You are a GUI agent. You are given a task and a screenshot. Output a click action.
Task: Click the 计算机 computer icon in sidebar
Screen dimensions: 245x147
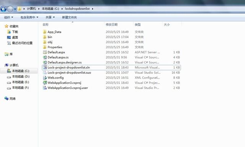7,65
